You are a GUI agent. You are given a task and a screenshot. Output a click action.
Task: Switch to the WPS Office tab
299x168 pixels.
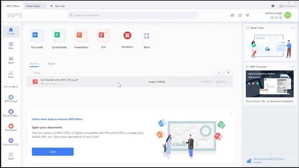pyautogui.click(x=13, y=6)
